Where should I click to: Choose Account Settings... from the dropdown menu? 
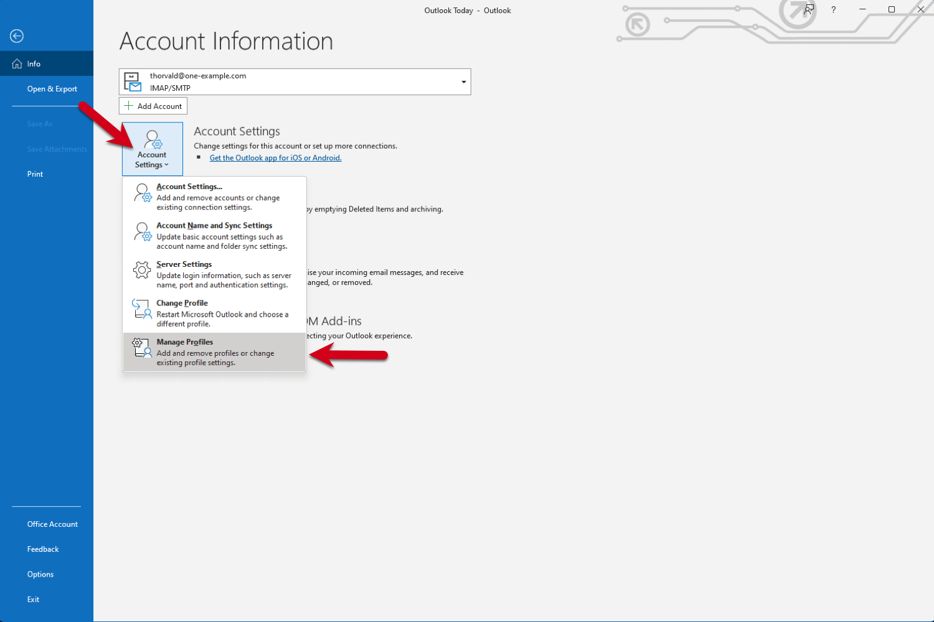[189, 186]
